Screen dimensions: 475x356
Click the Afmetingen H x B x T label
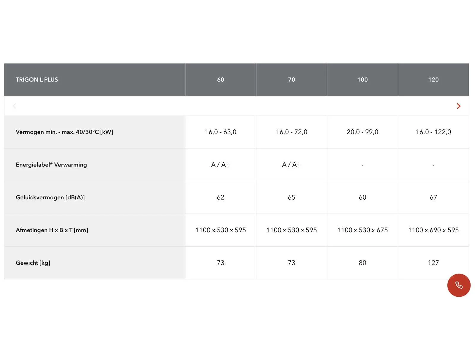tap(52, 230)
